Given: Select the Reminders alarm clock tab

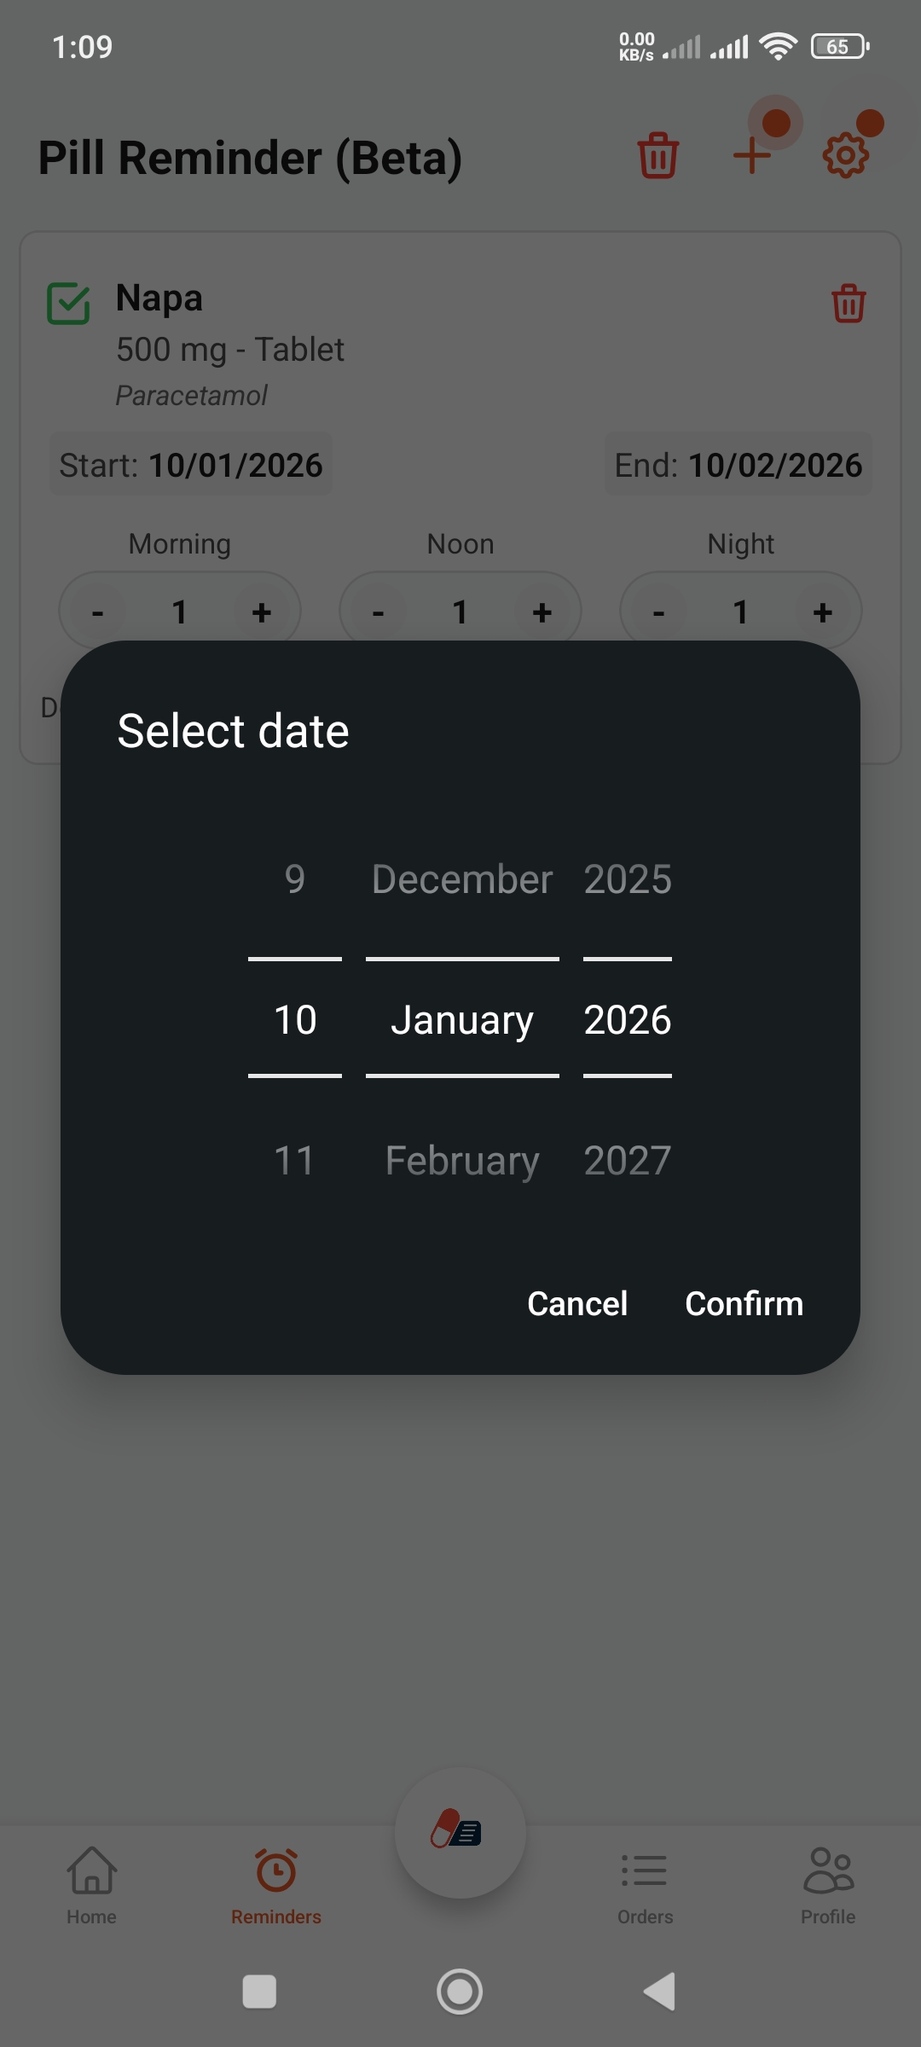Looking at the screenshot, I should [x=276, y=1885].
